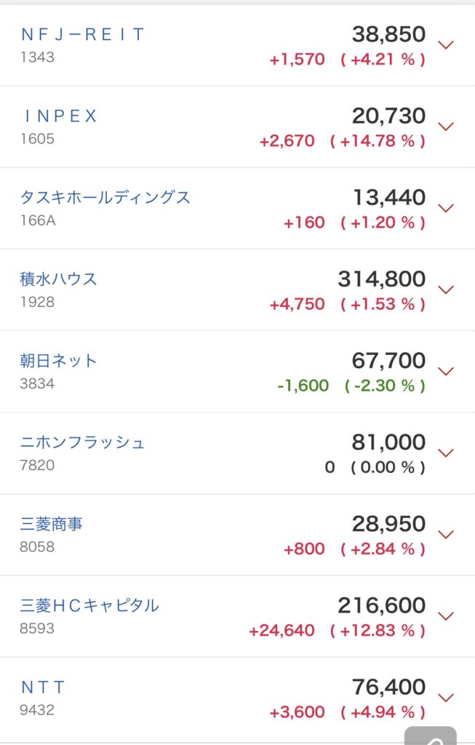Open the NTT stock link
Viewport: 475px width, 745px height.
tap(43, 687)
